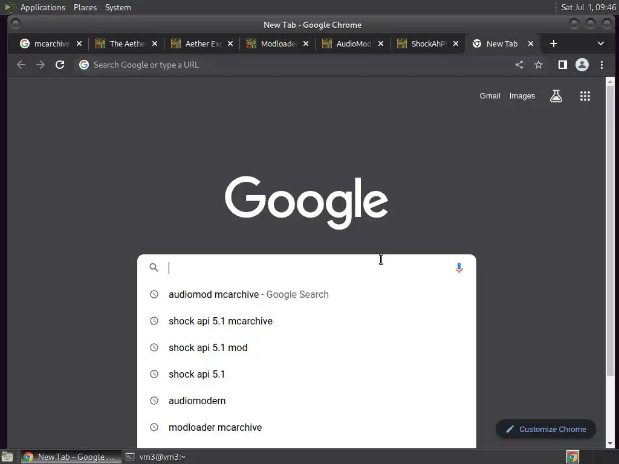Select suggestion shock api 5.1 mod

(306, 347)
